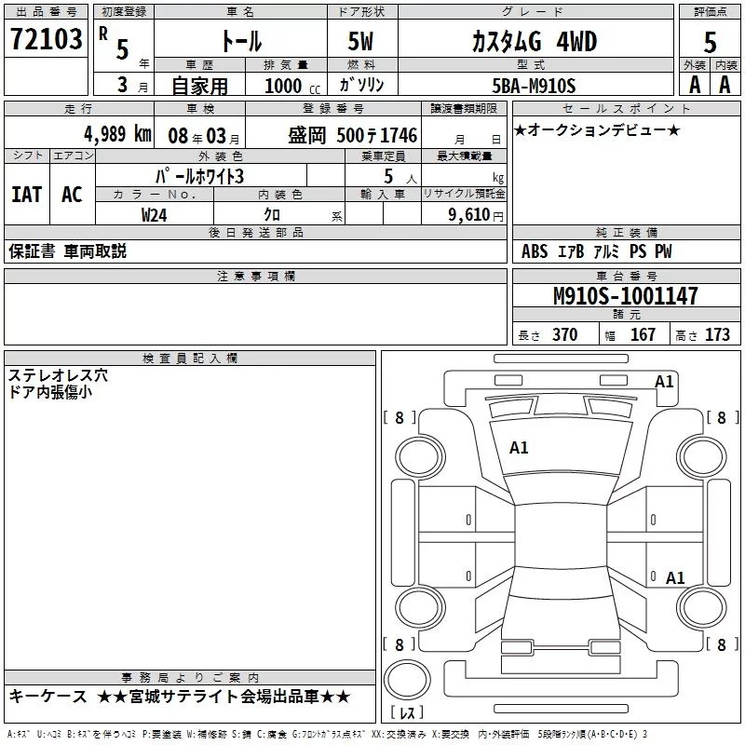Click the レス spare tire label
This screenshot has width=745, height=745.
(407, 712)
